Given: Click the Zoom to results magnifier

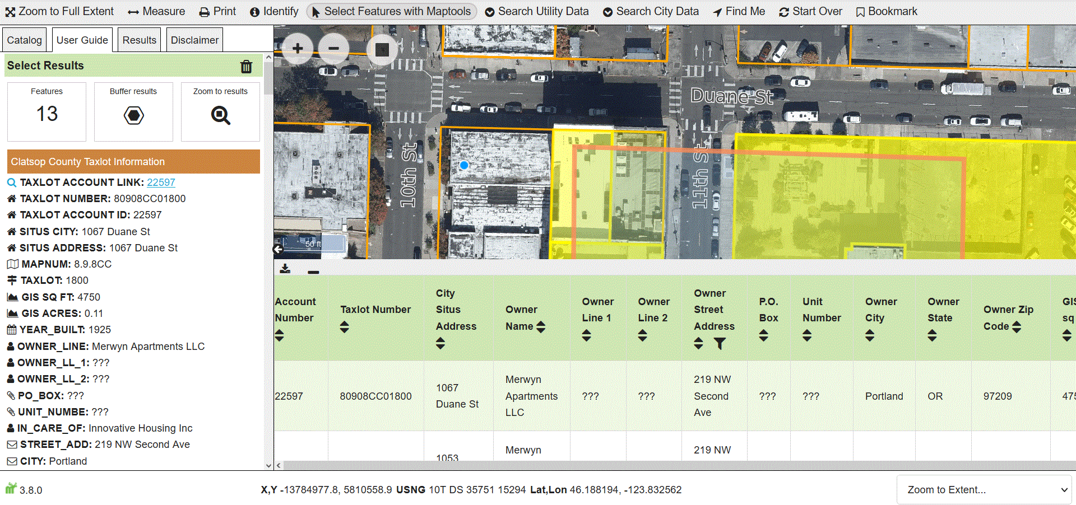Looking at the screenshot, I should (x=220, y=116).
